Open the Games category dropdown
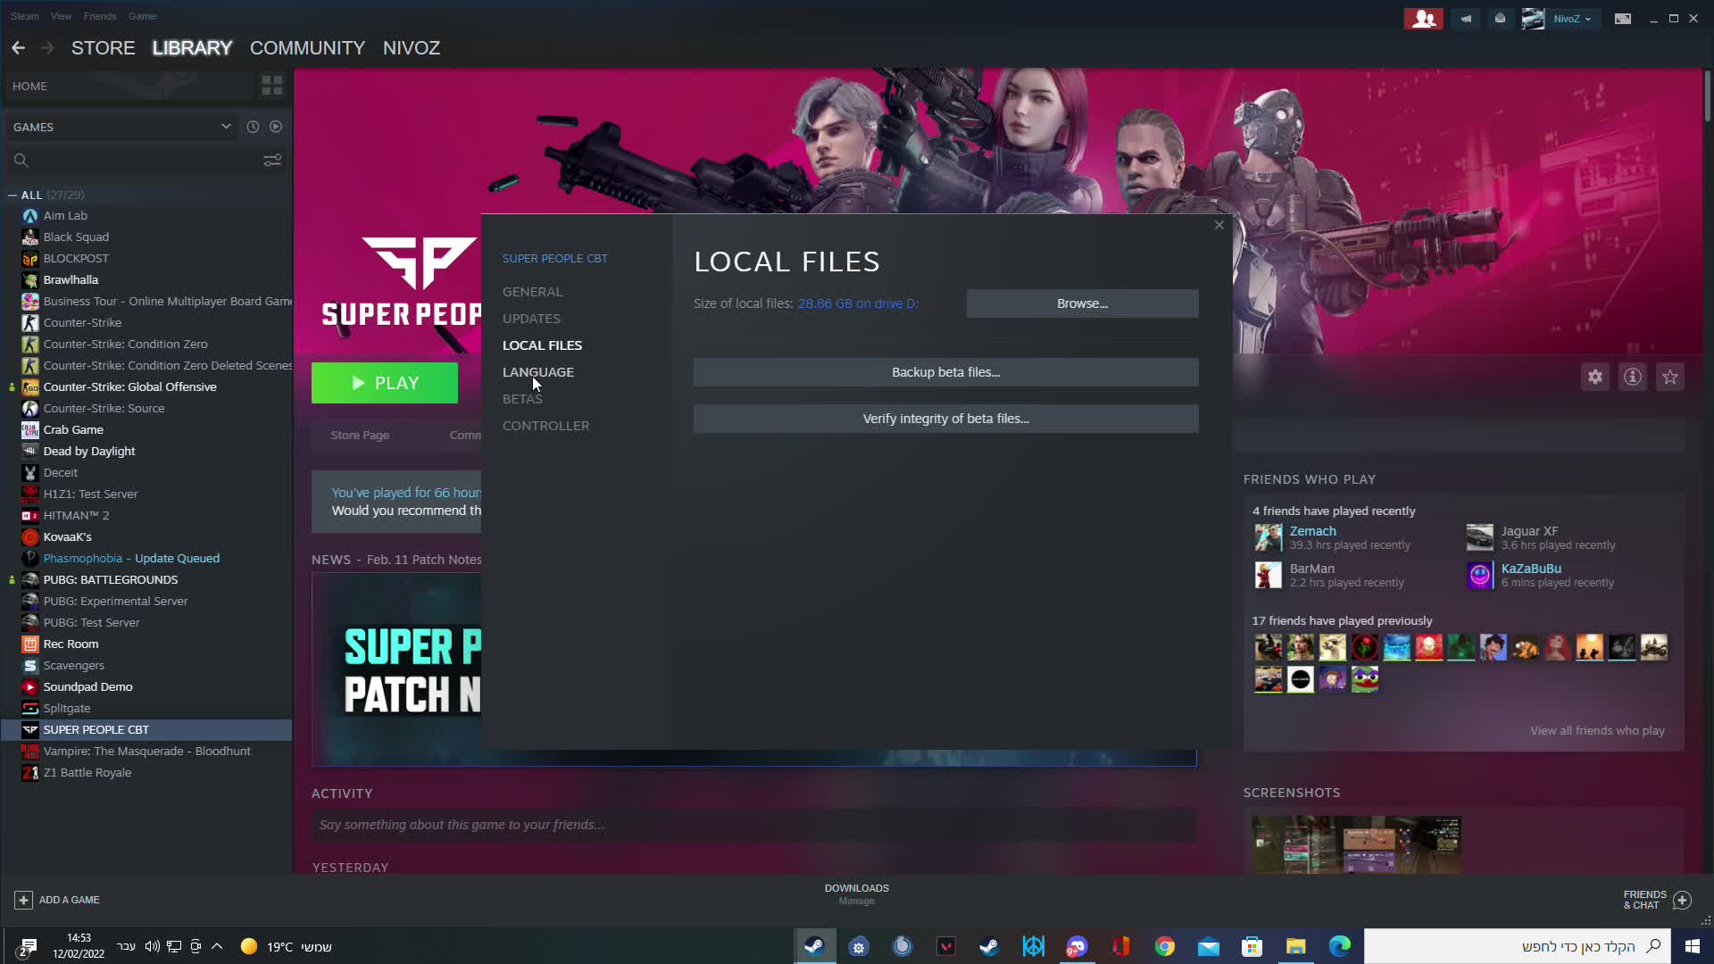Viewport: 1714px width, 964px height. click(122, 126)
